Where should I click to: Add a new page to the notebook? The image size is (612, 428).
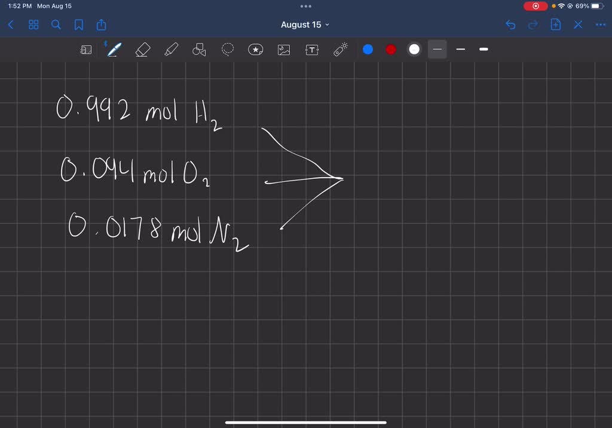(x=556, y=25)
